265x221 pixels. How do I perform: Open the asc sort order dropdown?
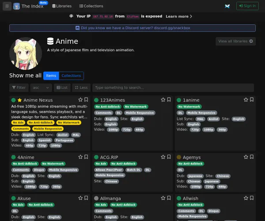click(42, 88)
